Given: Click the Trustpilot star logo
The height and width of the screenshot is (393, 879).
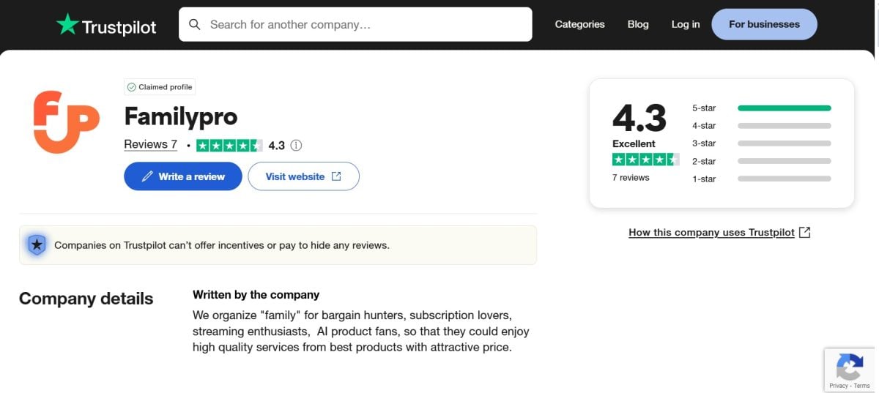Looking at the screenshot, I should (x=67, y=25).
